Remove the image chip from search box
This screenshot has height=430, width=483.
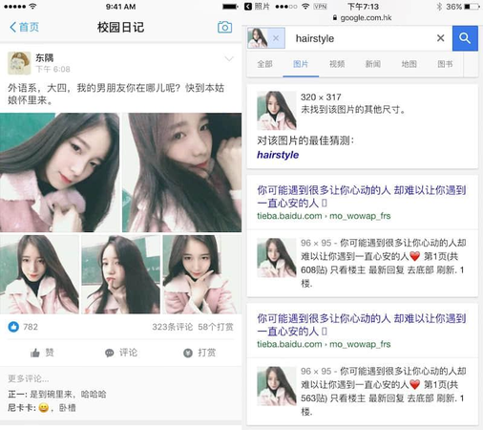coord(276,38)
